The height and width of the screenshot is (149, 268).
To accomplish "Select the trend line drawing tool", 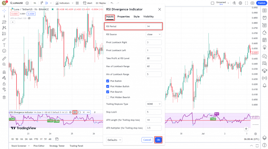I will (4, 16).
